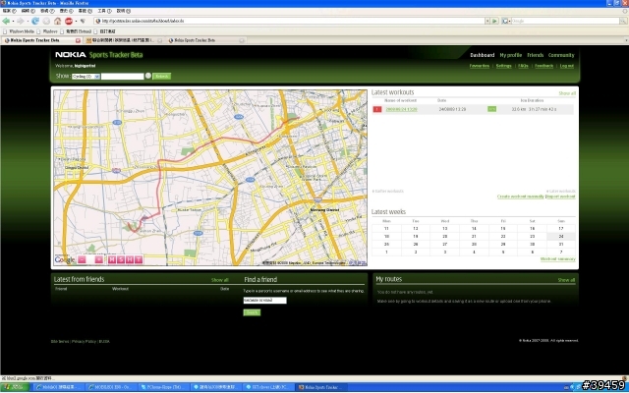This screenshot has width=629, height=393.
Task: Open the search engine selector dropdown
Action: click(x=506, y=21)
